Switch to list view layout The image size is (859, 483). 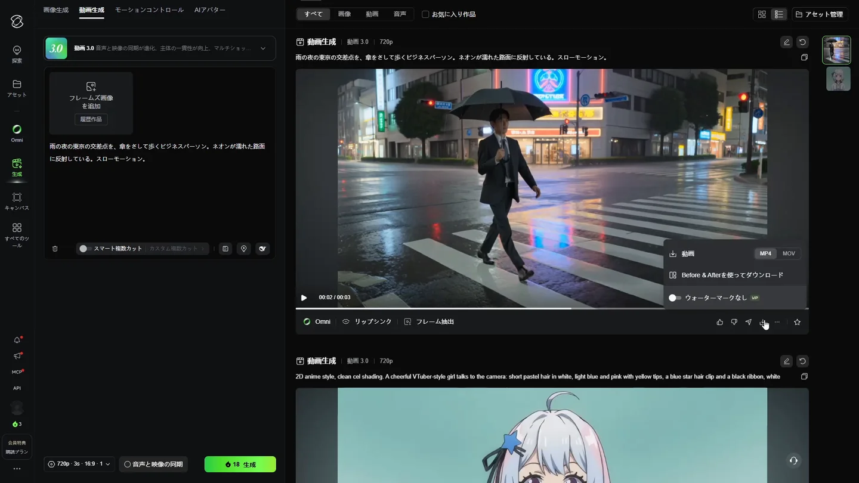(x=778, y=14)
